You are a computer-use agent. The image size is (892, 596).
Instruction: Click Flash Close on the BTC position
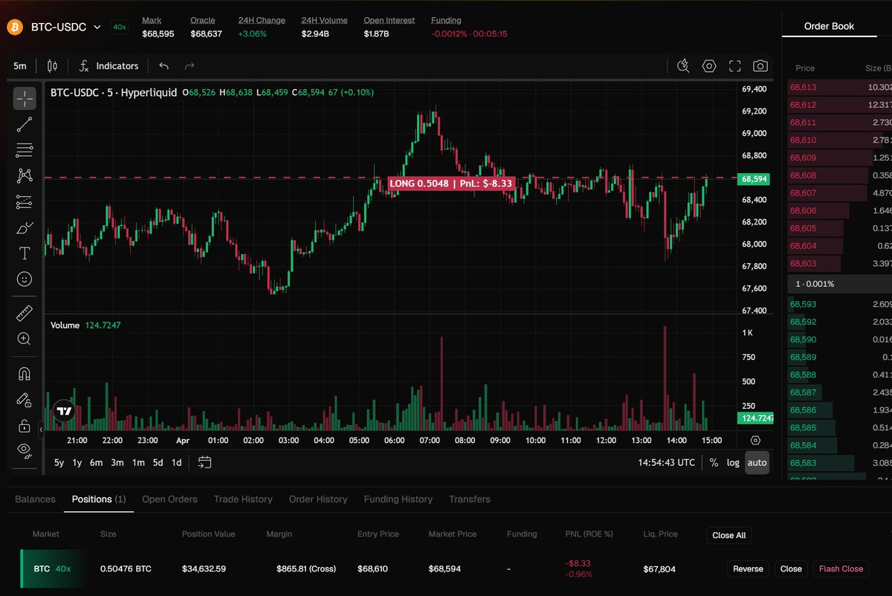pos(841,569)
